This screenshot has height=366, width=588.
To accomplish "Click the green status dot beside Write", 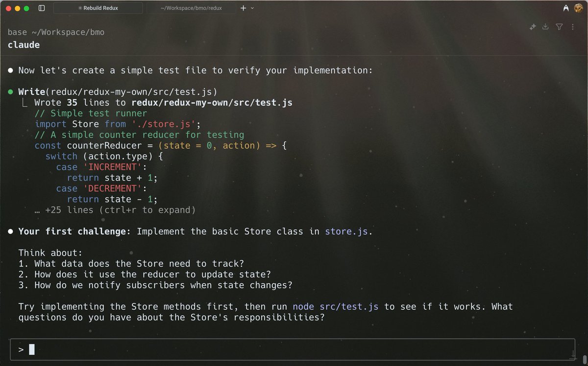I will coord(11,91).
